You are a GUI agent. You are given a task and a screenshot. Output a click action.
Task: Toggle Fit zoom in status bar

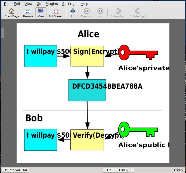click(109, 170)
